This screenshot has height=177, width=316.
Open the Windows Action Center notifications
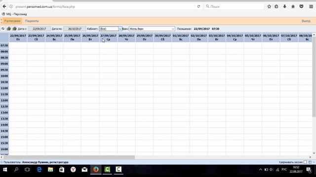[x=309, y=170]
